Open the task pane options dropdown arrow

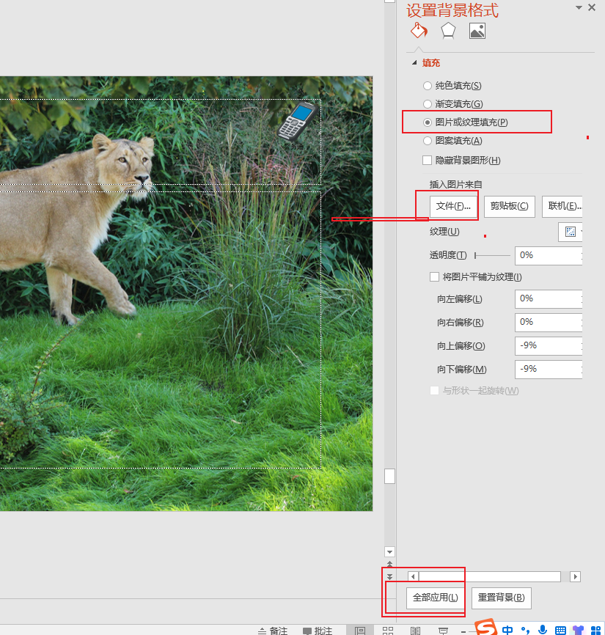579,7
